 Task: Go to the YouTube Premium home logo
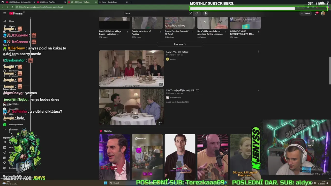(16, 13)
